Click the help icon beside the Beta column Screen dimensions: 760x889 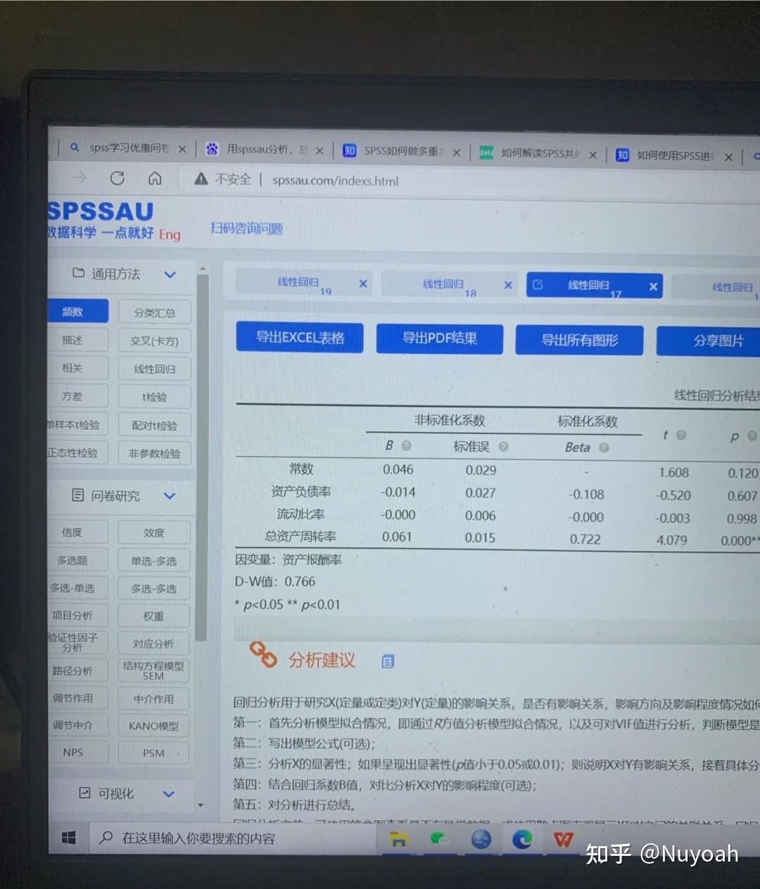[604, 447]
